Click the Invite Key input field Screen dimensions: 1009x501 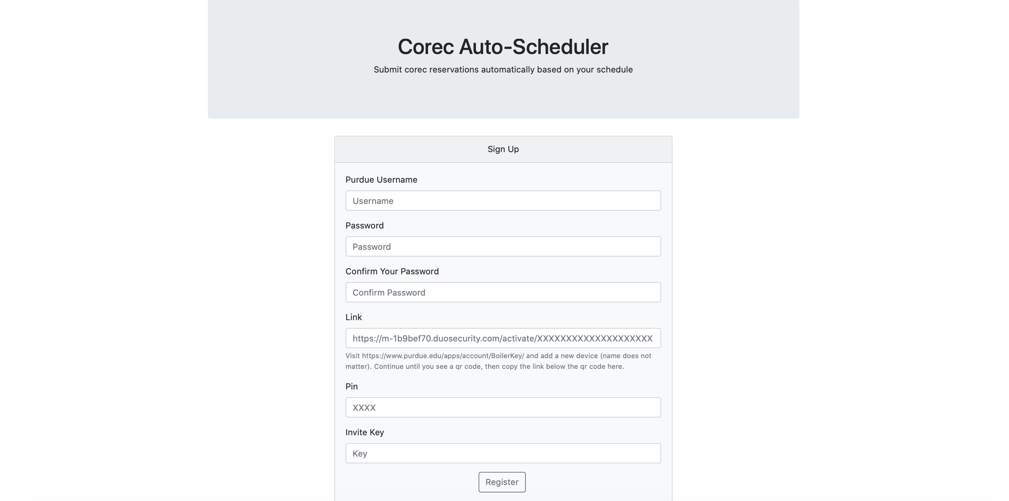(x=503, y=453)
